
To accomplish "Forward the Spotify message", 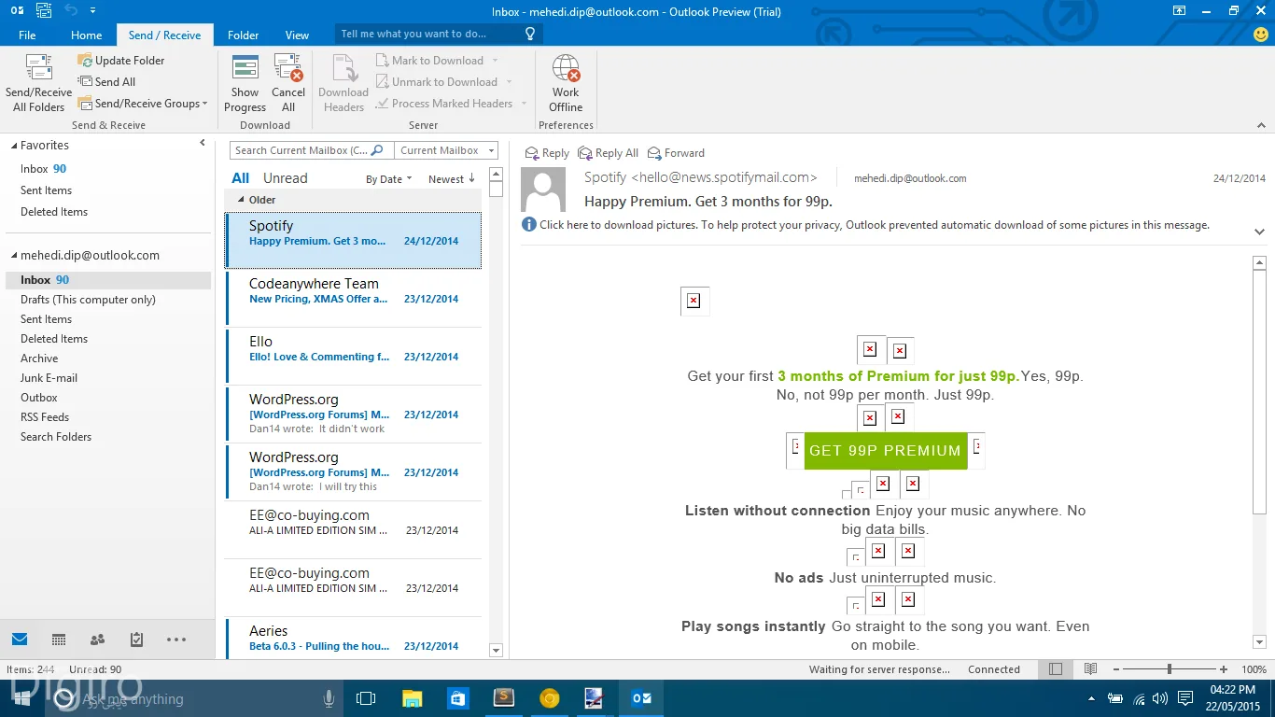I will (x=676, y=153).
